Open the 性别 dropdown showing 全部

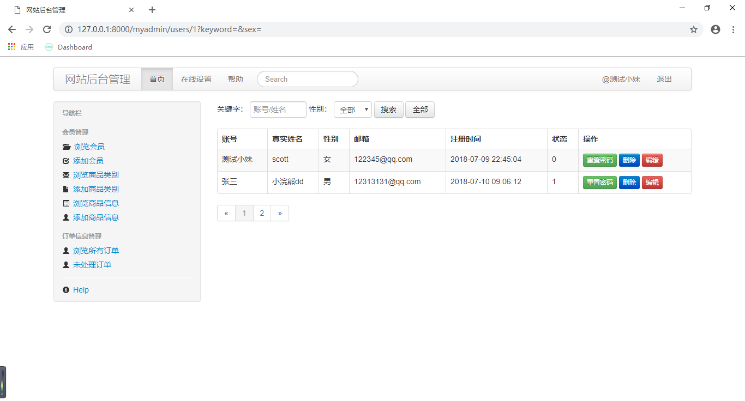pos(353,110)
